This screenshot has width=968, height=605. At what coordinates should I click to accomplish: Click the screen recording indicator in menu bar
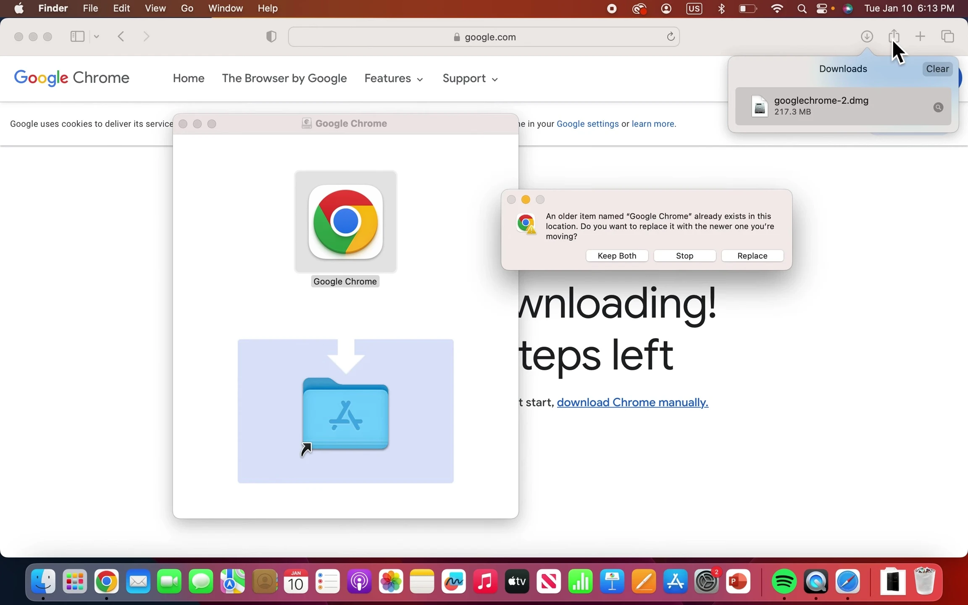click(x=612, y=8)
